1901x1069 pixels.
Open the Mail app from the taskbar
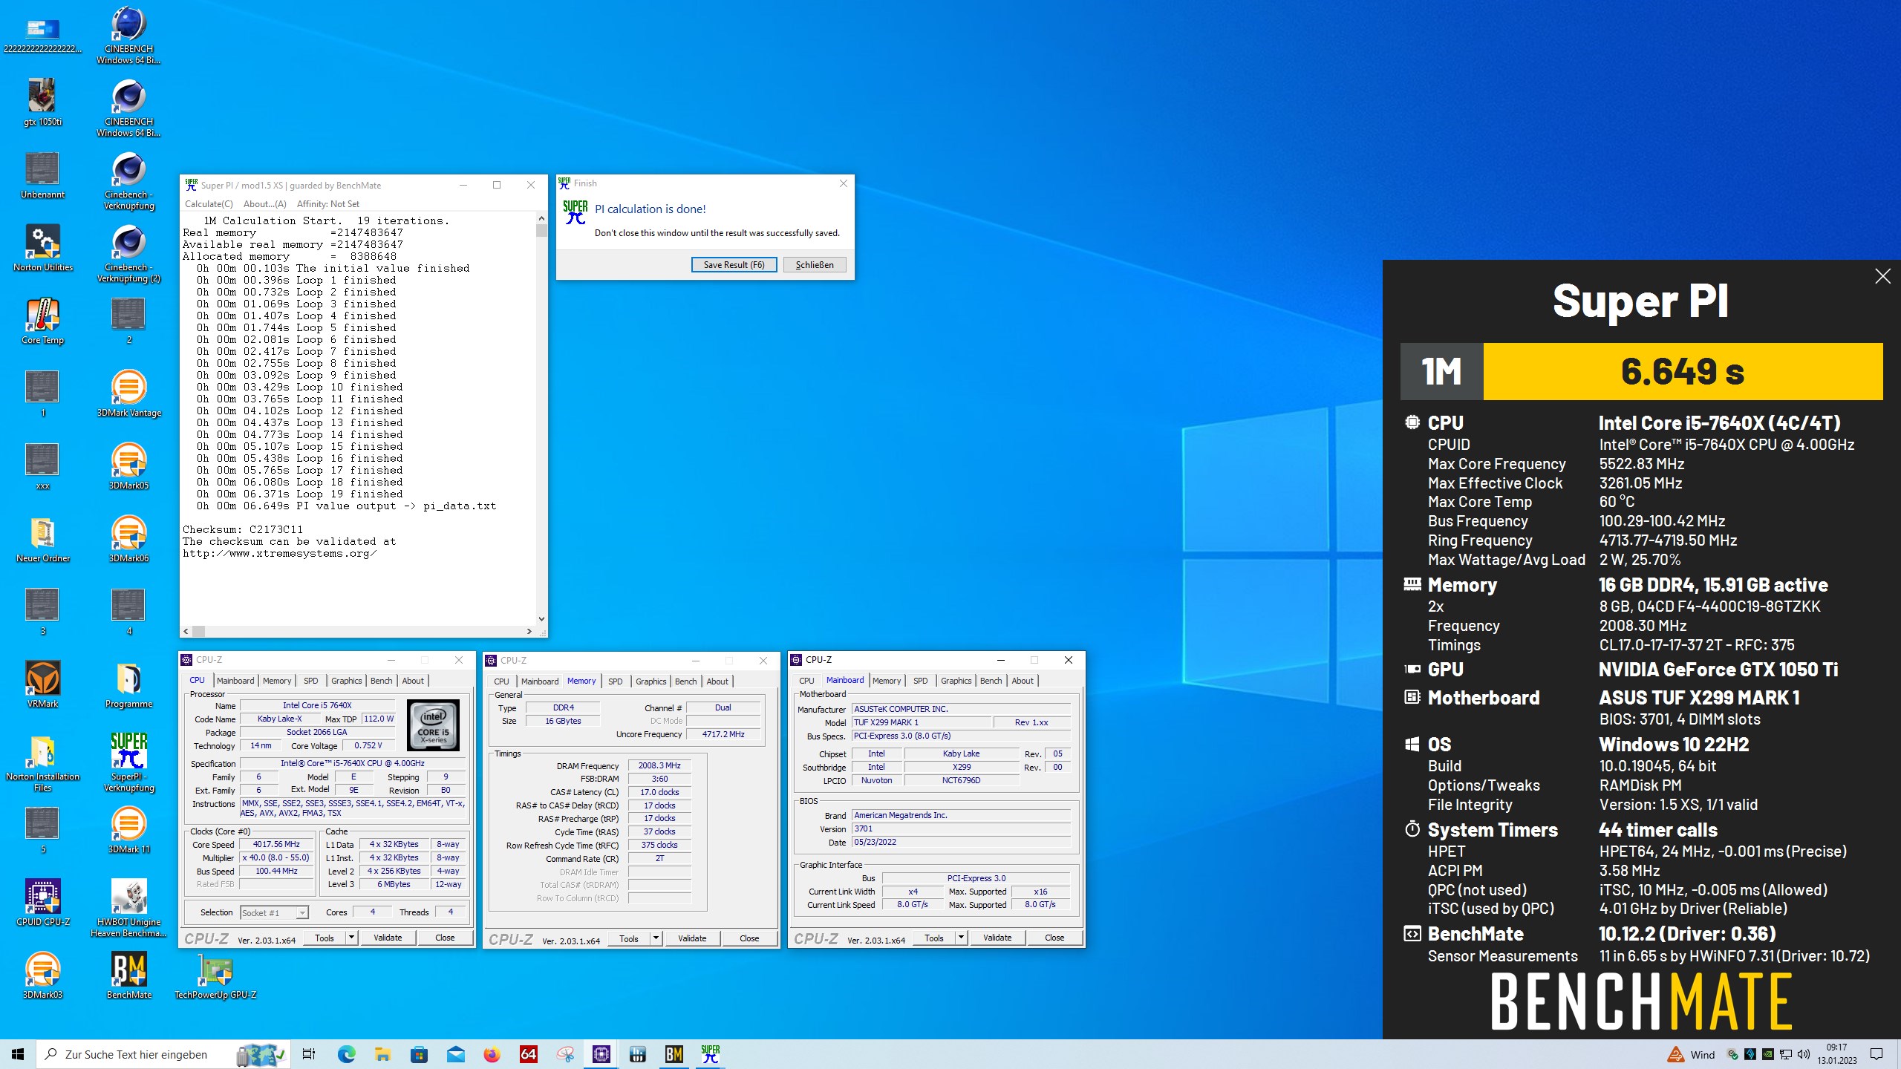[x=455, y=1054]
